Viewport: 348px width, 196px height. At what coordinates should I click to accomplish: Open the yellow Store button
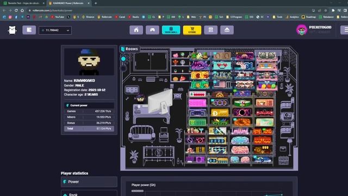[x=192, y=30]
